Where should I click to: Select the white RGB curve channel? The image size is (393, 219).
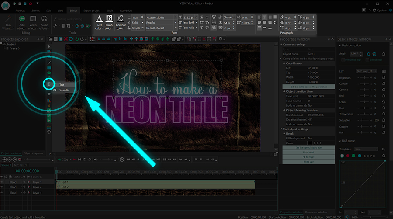pyautogui.click(x=342, y=156)
